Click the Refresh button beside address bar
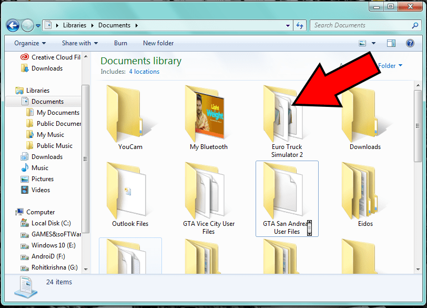 (300, 26)
